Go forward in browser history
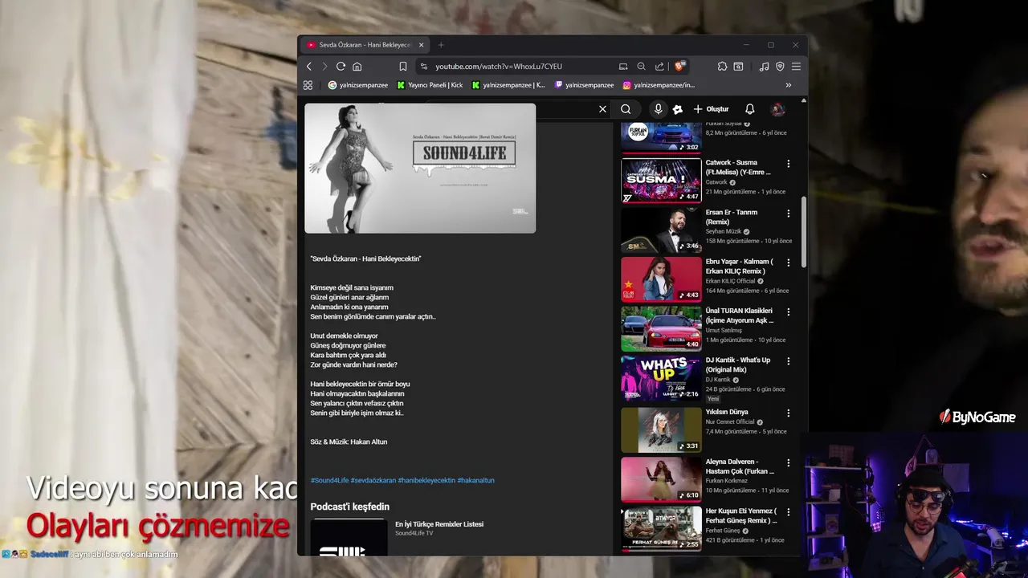 pyautogui.click(x=324, y=67)
